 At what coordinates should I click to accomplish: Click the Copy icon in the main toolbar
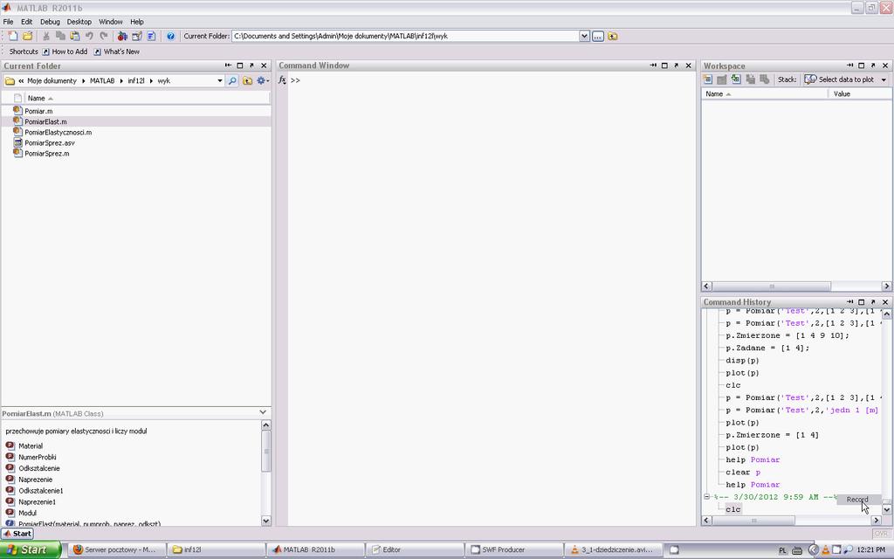click(60, 36)
